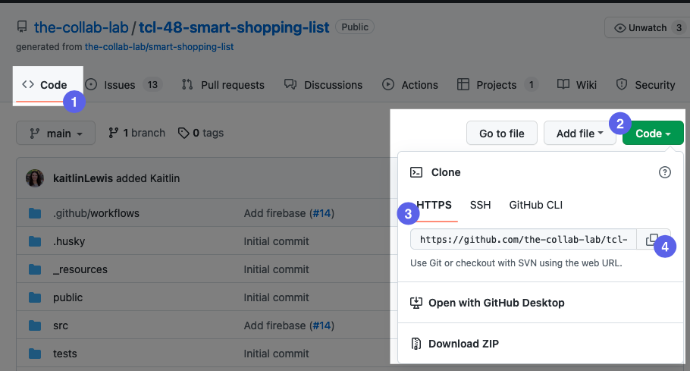The height and width of the screenshot is (371, 690).
Task: Switch to the Issues tab
Action: coord(123,84)
